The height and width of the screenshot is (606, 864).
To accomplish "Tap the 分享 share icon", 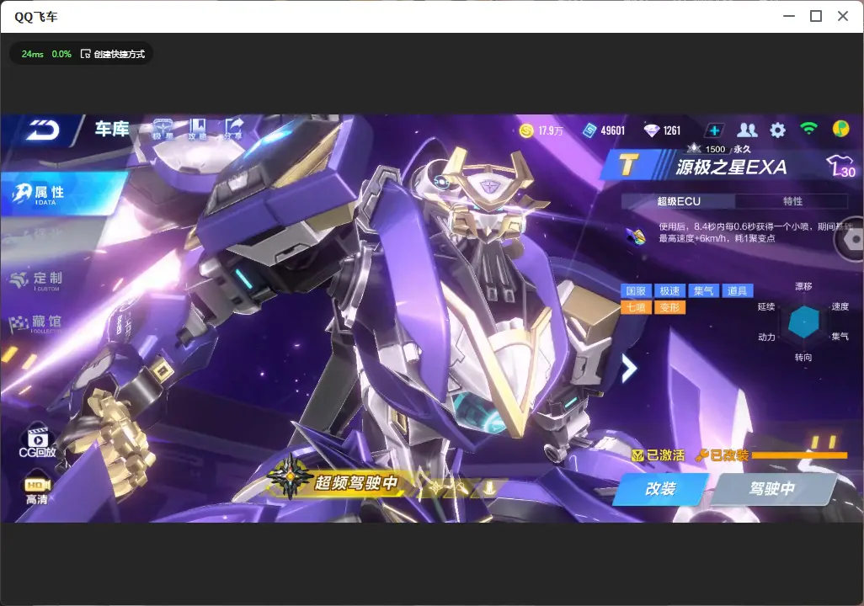I will [x=233, y=129].
